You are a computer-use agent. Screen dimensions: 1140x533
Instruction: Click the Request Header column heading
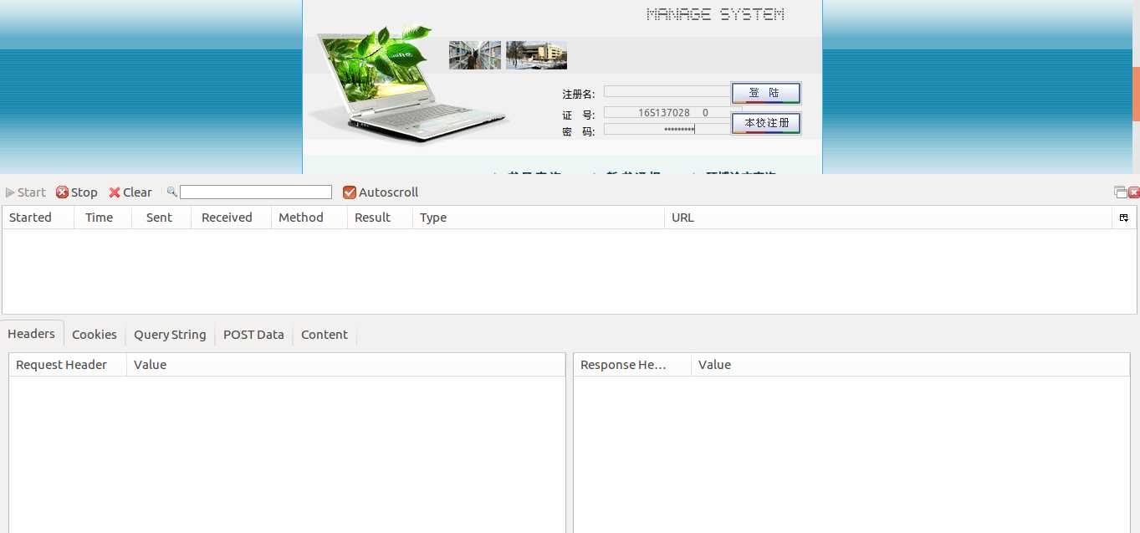(68, 365)
